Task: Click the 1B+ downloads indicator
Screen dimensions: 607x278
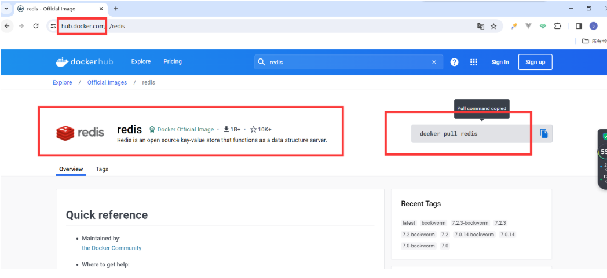Action: [x=232, y=129]
